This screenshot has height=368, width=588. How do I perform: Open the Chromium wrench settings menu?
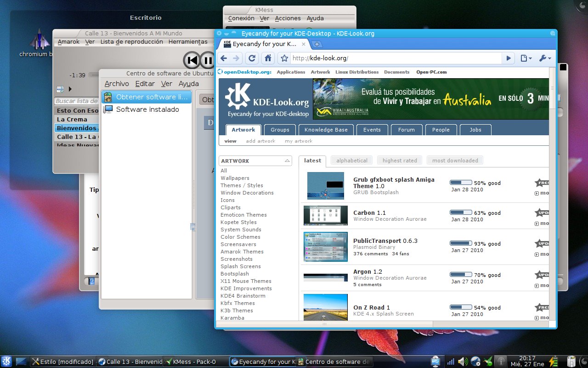(544, 58)
